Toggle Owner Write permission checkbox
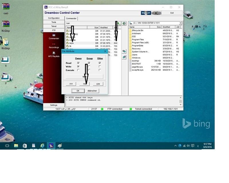 (x=78, y=66)
